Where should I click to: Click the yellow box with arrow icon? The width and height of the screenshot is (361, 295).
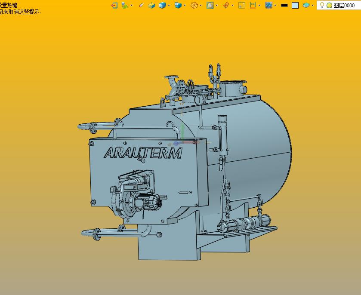click(x=151, y=5)
